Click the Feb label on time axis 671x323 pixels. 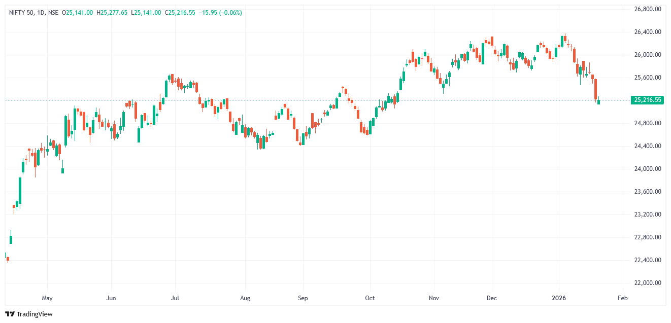pyautogui.click(x=622, y=298)
